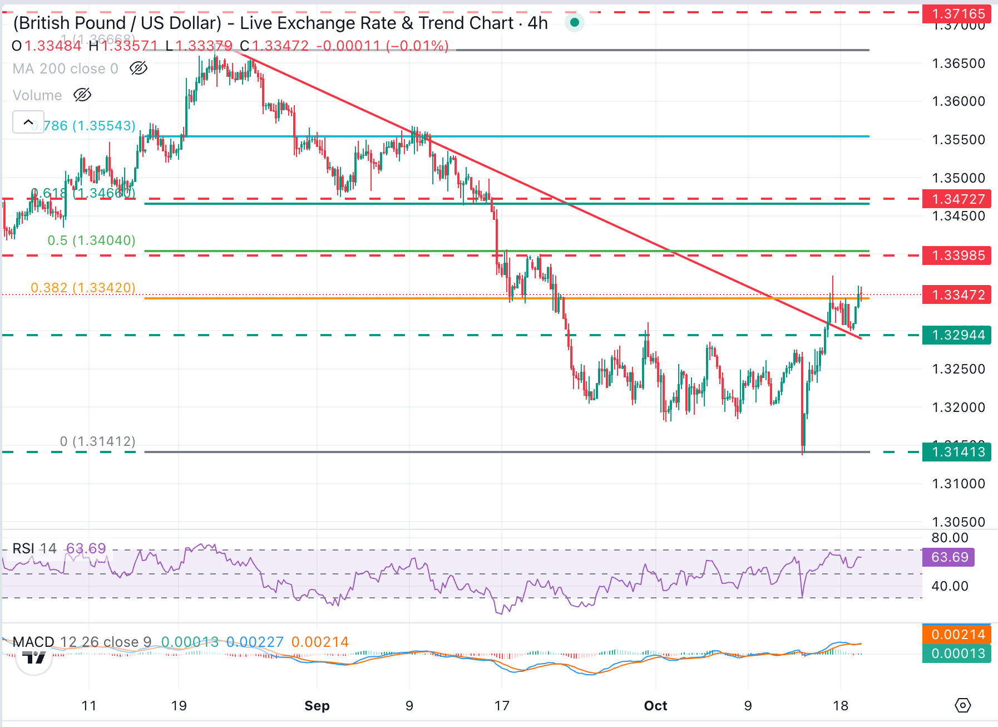Click the orange MACD tag 0.00214

(957, 635)
